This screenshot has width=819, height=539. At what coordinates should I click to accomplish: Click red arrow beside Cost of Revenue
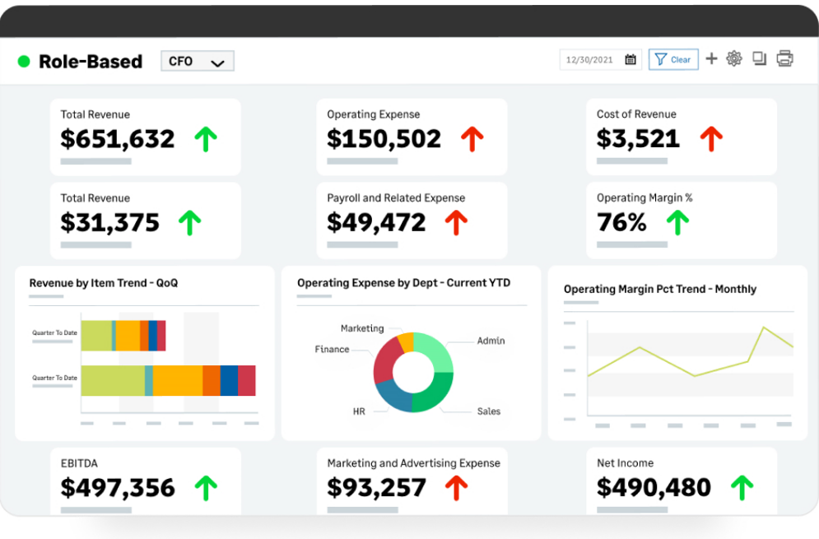(x=711, y=139)
